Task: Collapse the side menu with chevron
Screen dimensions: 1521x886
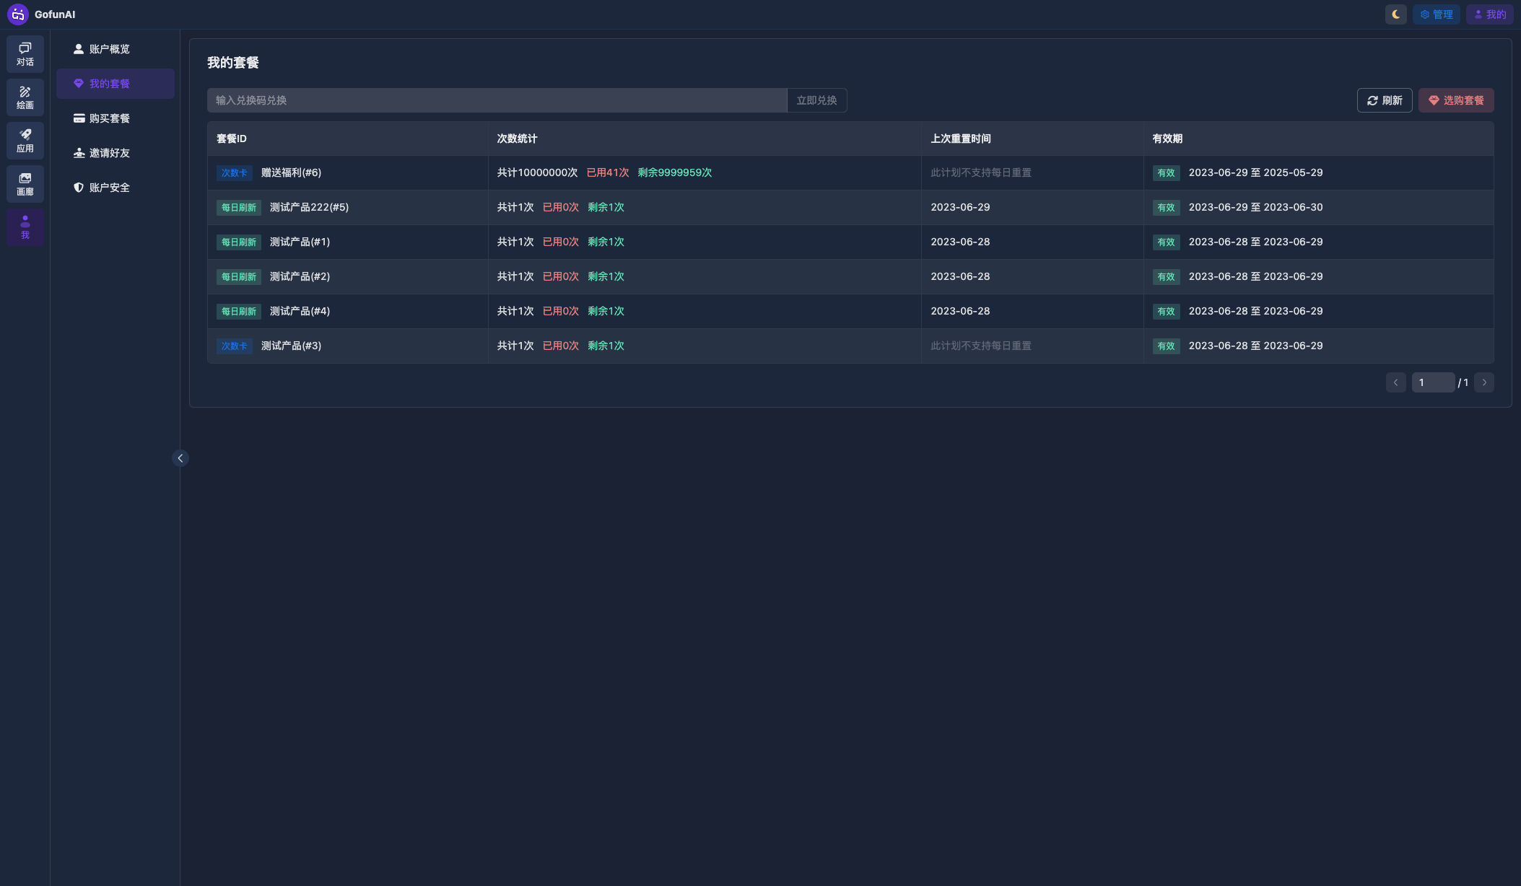Action: point(180,458)
